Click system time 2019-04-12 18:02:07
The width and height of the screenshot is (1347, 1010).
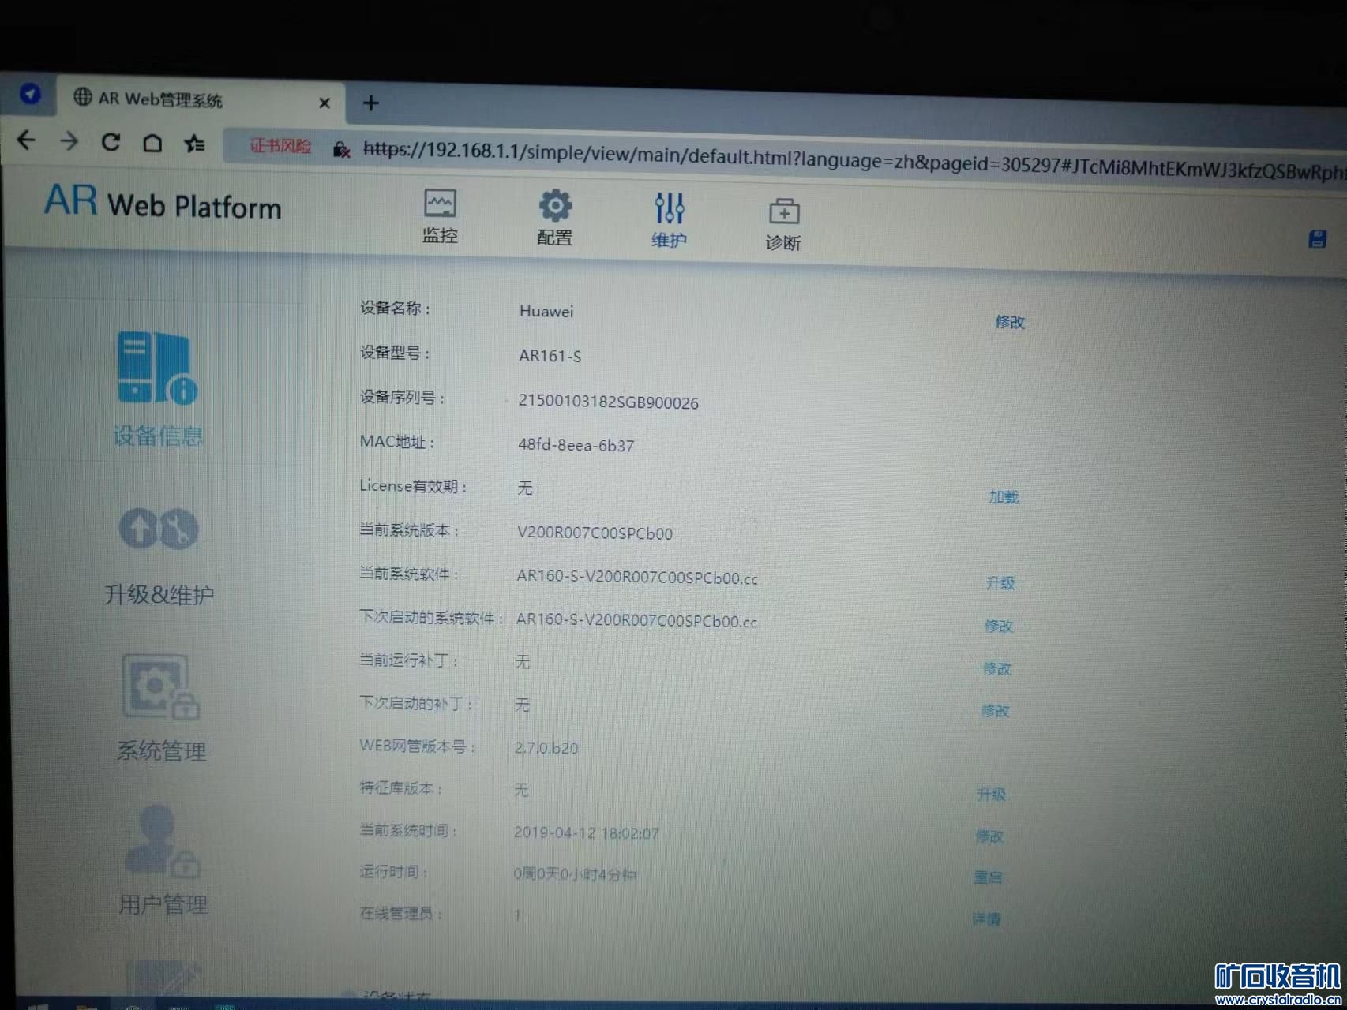coord(586,832)
